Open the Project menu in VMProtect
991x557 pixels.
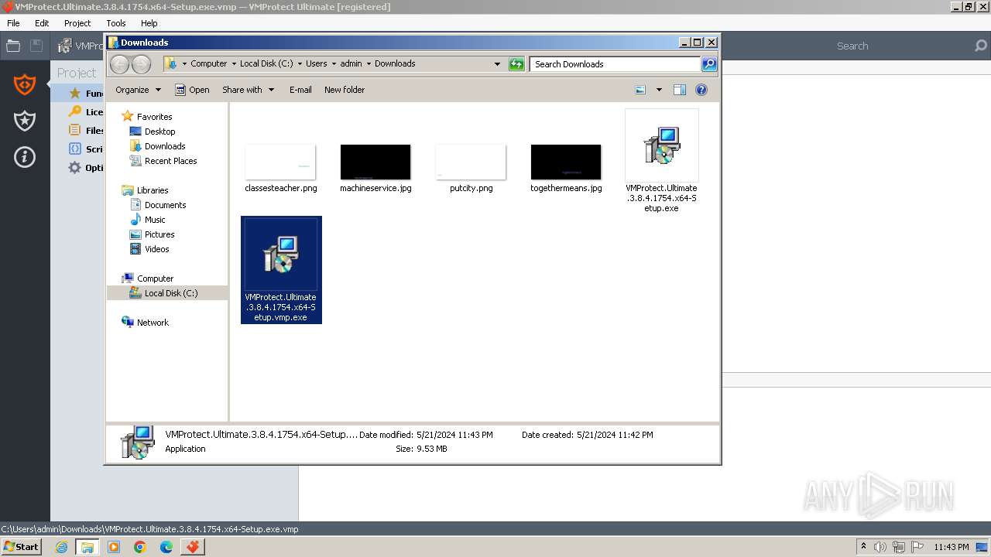pyautogui.click(x=77, y=23)
